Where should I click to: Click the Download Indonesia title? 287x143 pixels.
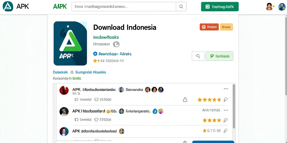pos(125,27)
